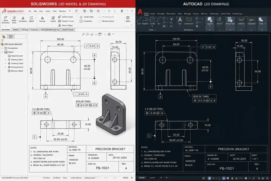This screenshot has width=271, height=181.
Task: Click the SolidWorks tree filter icon
Action: [2, 41]
